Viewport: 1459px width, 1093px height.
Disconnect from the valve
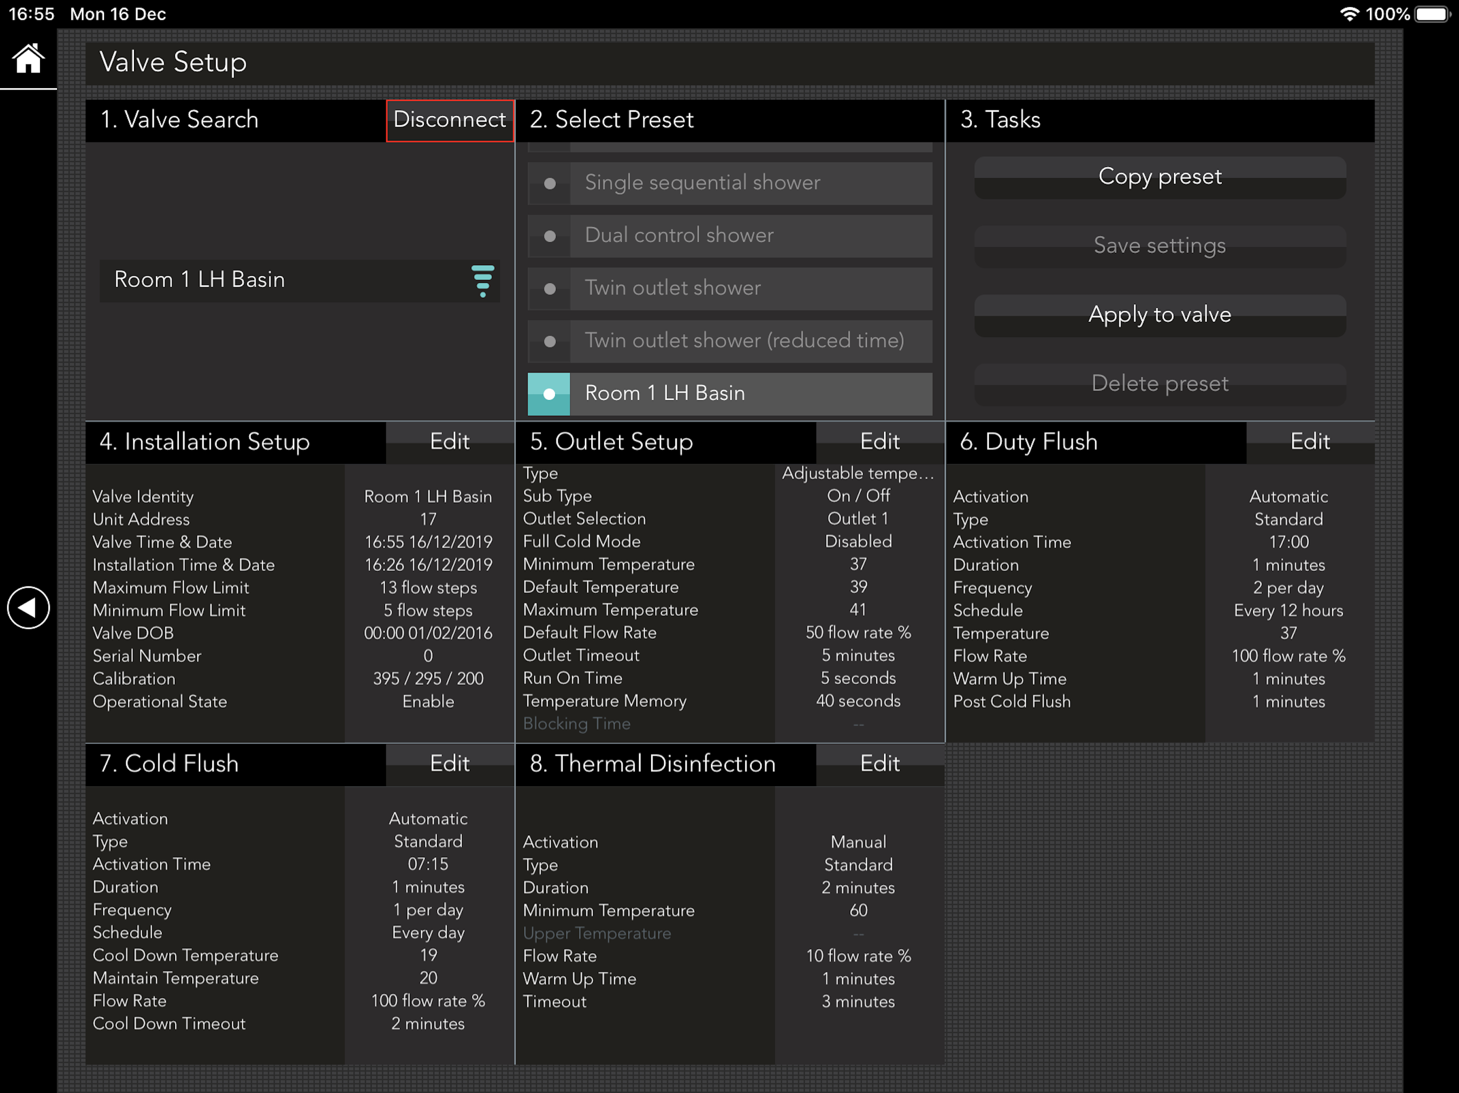point(450,120)
